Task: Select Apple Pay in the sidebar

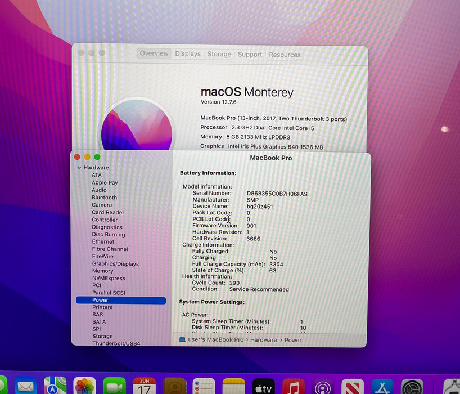Action: (x=105, y=182)
